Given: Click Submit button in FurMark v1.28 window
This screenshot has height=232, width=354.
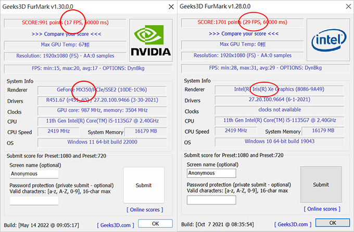Looking at the screenshot, I should 321,185.
